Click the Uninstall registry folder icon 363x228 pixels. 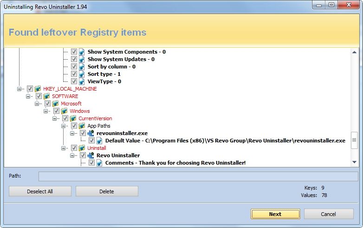point(82,148)
